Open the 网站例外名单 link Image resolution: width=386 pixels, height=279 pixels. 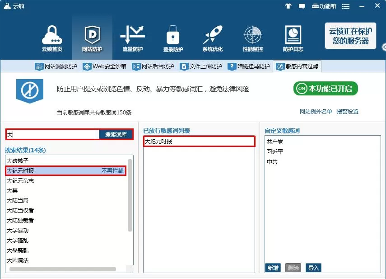[x=316, y=111]
